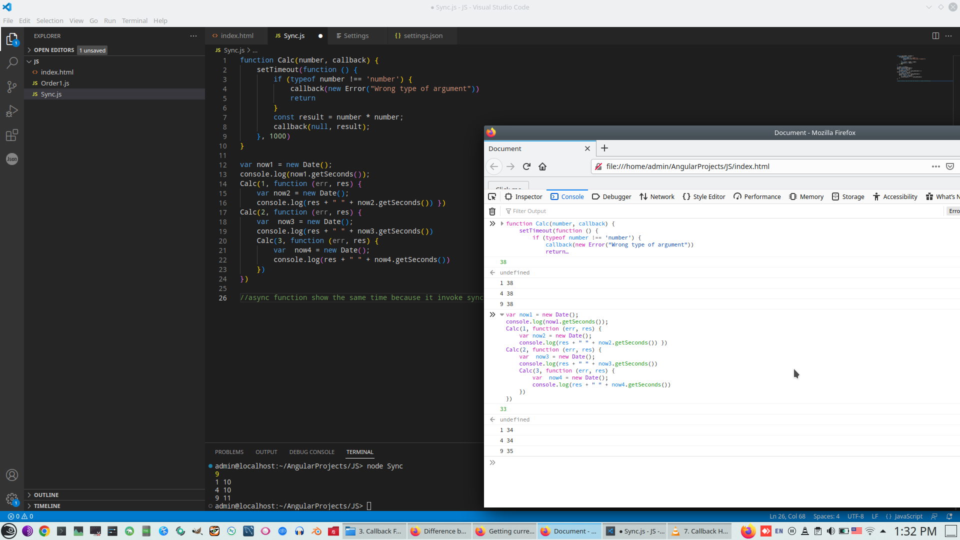Screen dimensions: 960x540
Task: Clear the Firefox console output
Action: coord(492,211)
